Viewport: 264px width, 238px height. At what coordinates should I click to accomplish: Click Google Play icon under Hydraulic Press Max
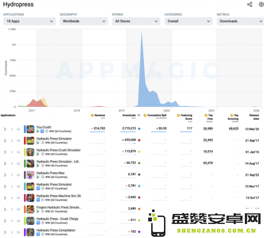(38, 177)
